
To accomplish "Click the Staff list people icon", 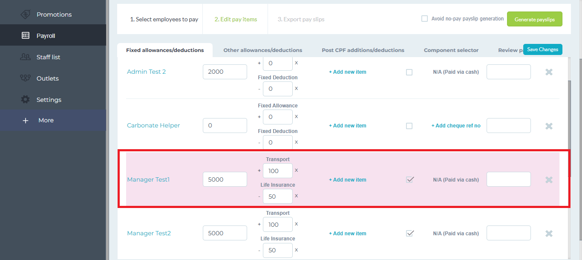I will coord(26,57).
